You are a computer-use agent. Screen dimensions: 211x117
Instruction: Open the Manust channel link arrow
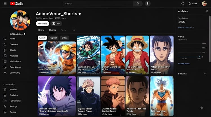(x=193, y=27)
